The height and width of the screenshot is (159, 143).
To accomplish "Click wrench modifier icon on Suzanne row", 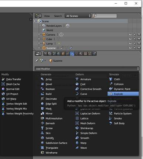I will point(71,48).
